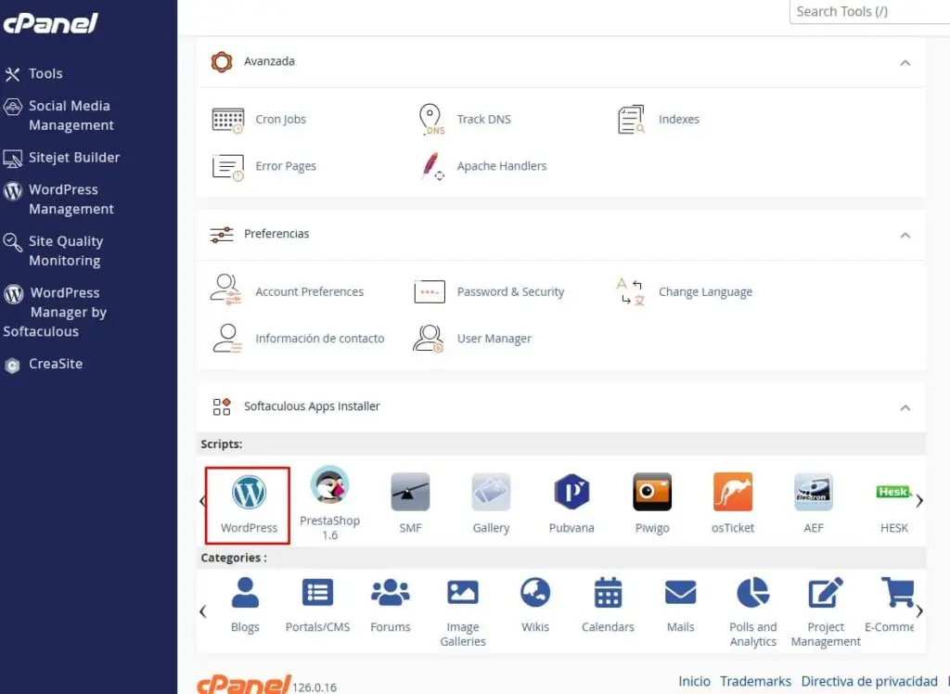Open the Wikis category icon
950x694 pixels.
[x=535, y=593]
